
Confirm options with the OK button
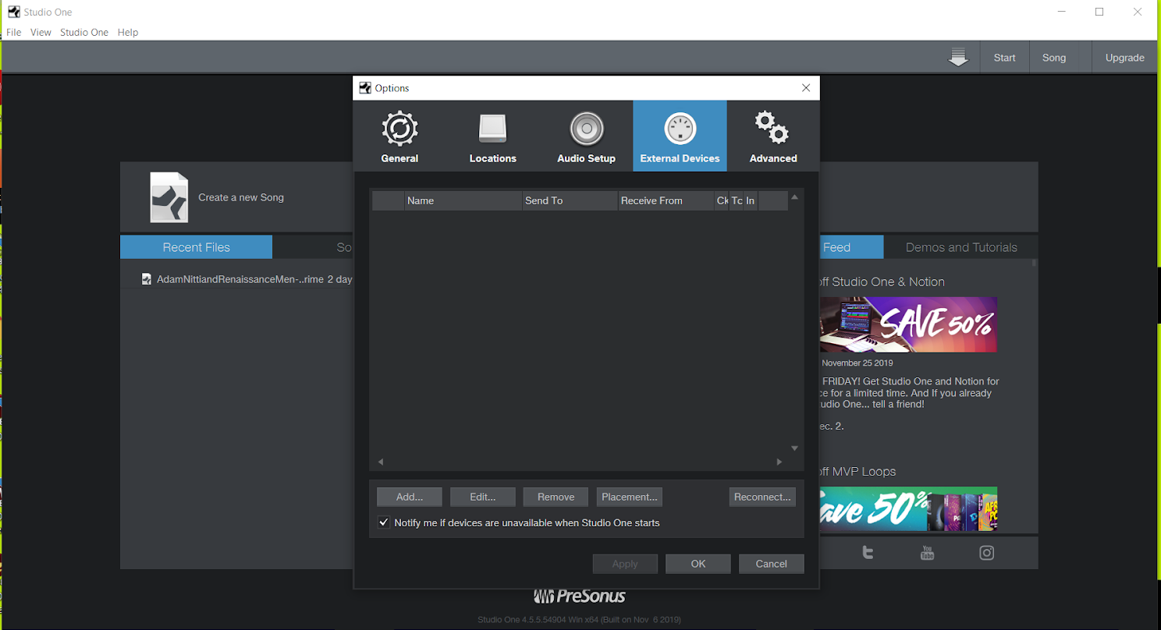(698, 564)
